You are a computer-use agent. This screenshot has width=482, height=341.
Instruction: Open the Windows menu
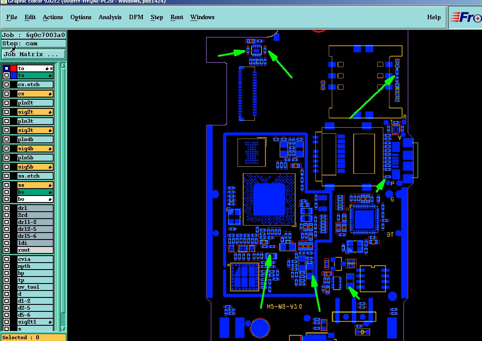pos(202,17)
